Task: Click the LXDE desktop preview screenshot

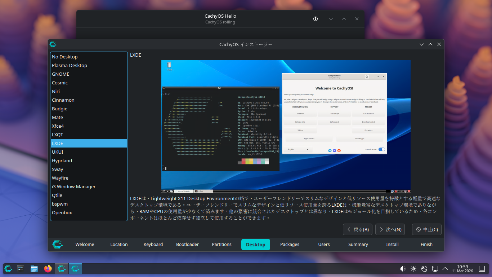Action: [x=286, y=127]
